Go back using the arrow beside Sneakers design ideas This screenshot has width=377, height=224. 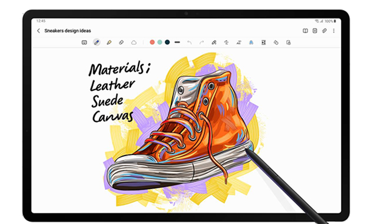click(38, 31)
